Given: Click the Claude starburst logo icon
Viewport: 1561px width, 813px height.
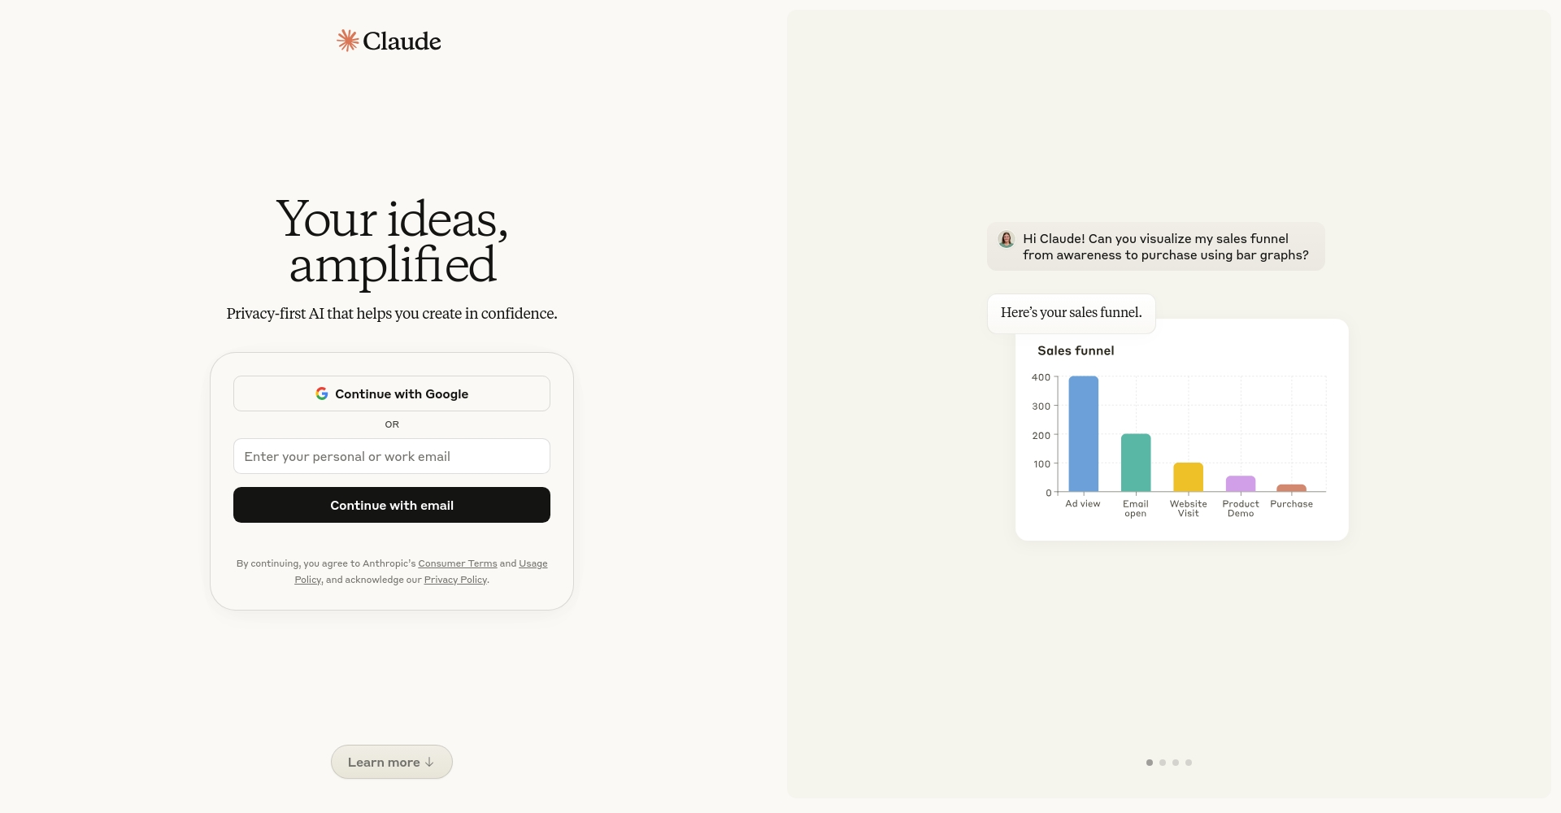Looking at the screenshot, I should 348,41.
